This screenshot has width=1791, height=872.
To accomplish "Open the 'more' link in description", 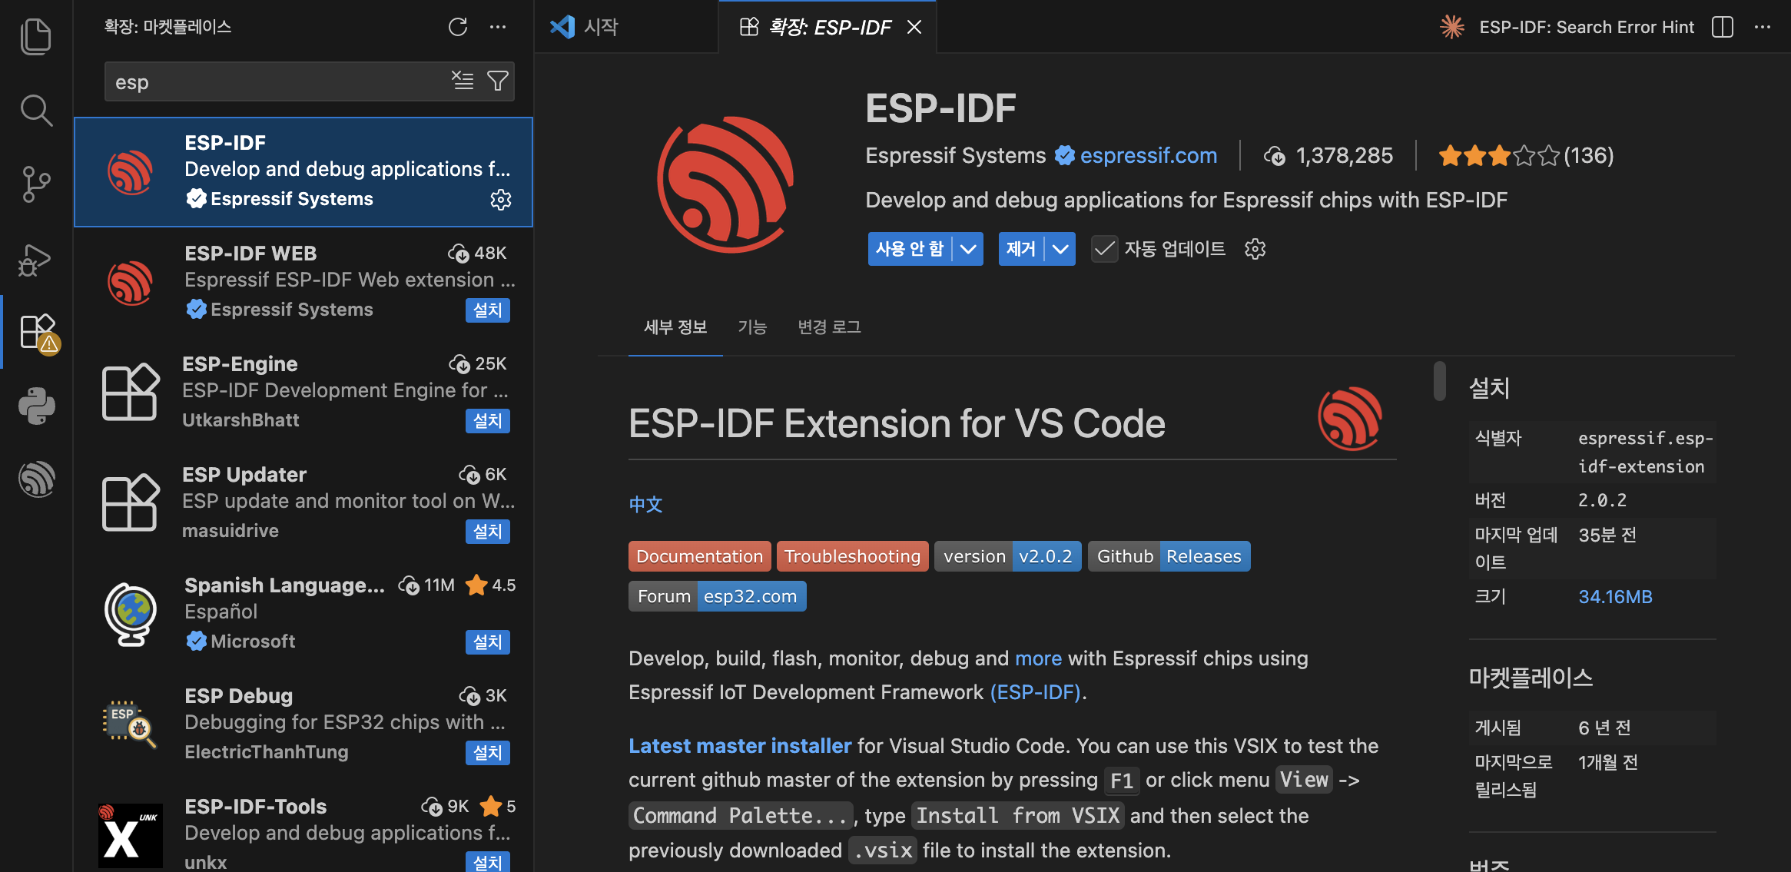I will (x=1038, y=658).
